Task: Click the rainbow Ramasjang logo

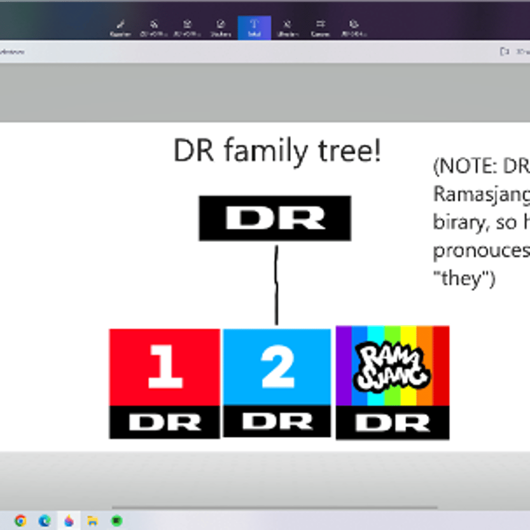Action: tap(393, 383)
